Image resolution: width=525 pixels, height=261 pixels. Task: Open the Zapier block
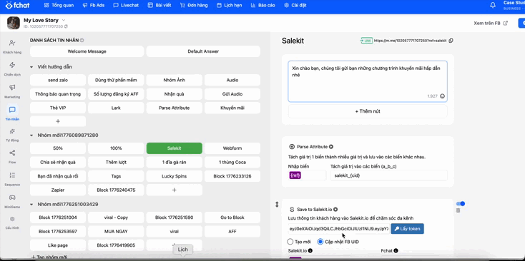[x=58, y=190]
